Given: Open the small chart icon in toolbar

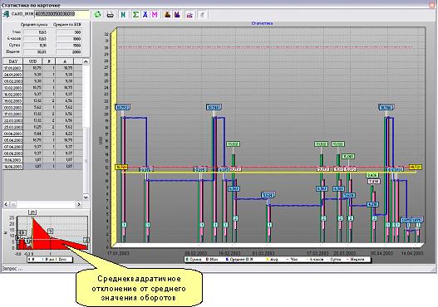Looking at the screenshot, I should tap(190, 14).
